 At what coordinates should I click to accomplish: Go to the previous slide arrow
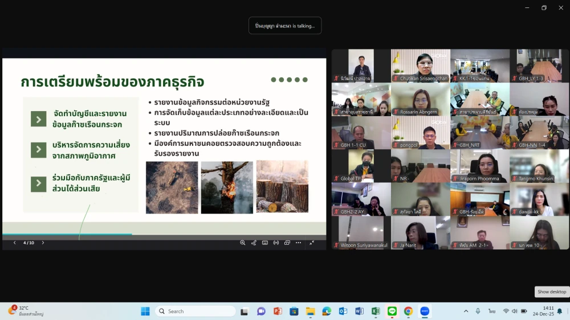point(15,243)
